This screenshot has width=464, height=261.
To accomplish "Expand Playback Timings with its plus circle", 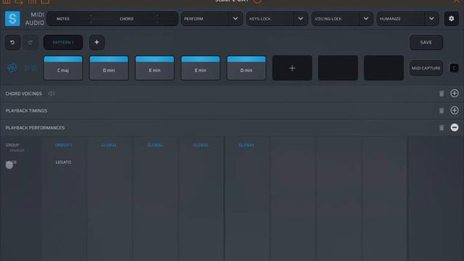I will tap(455, 110).
